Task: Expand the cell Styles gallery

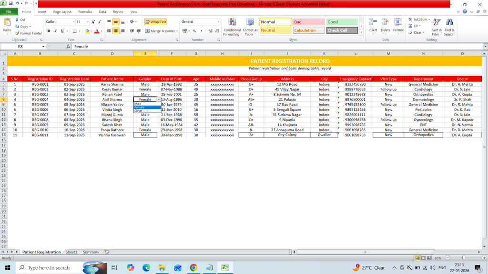Action: pyautogui.click(x=361, y=32)
